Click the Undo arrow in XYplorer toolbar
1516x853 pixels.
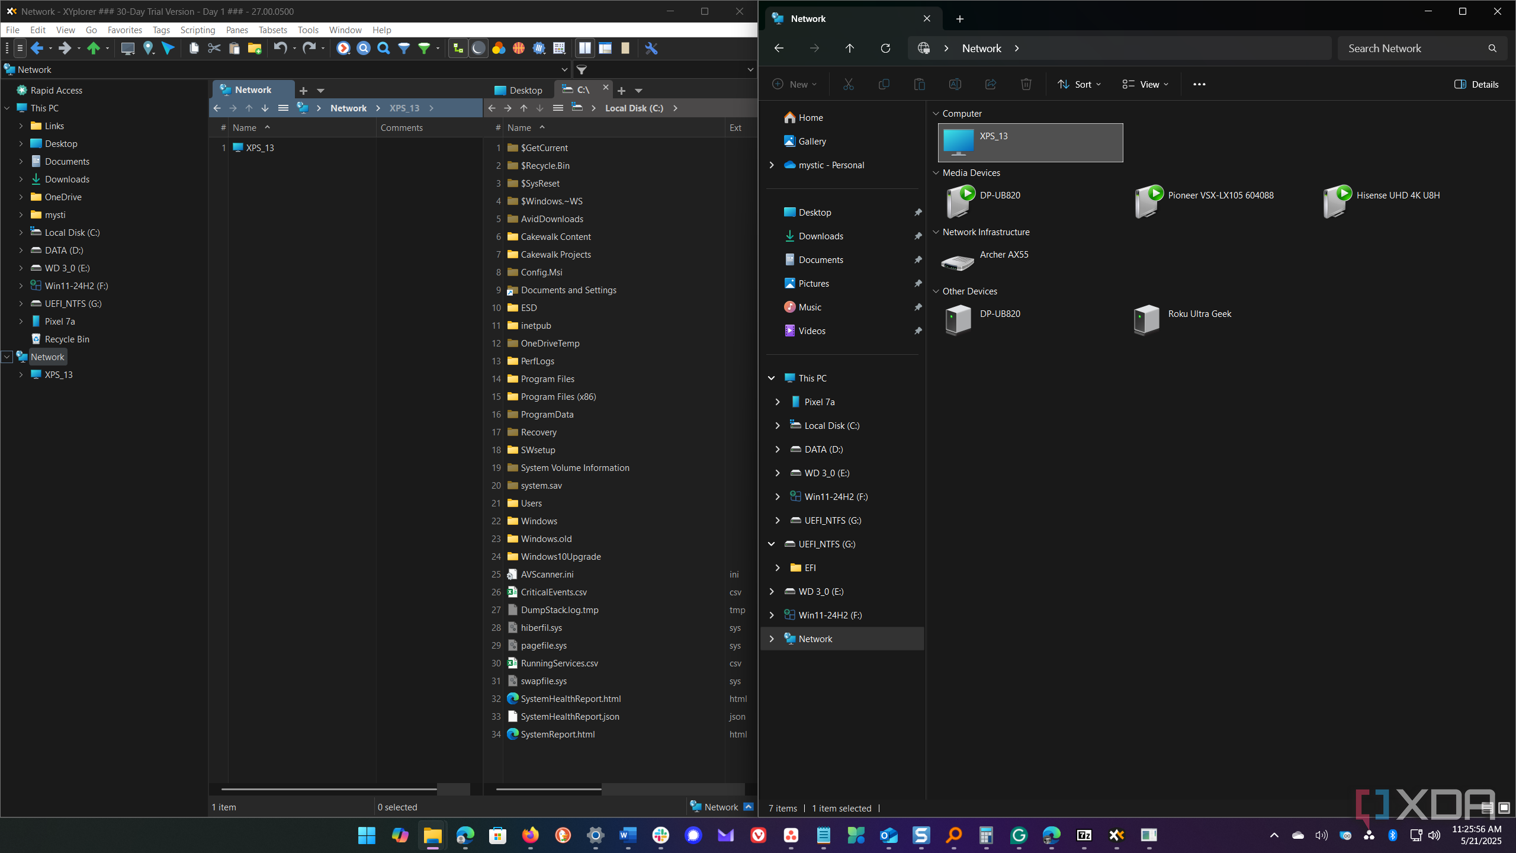point(280,49)
